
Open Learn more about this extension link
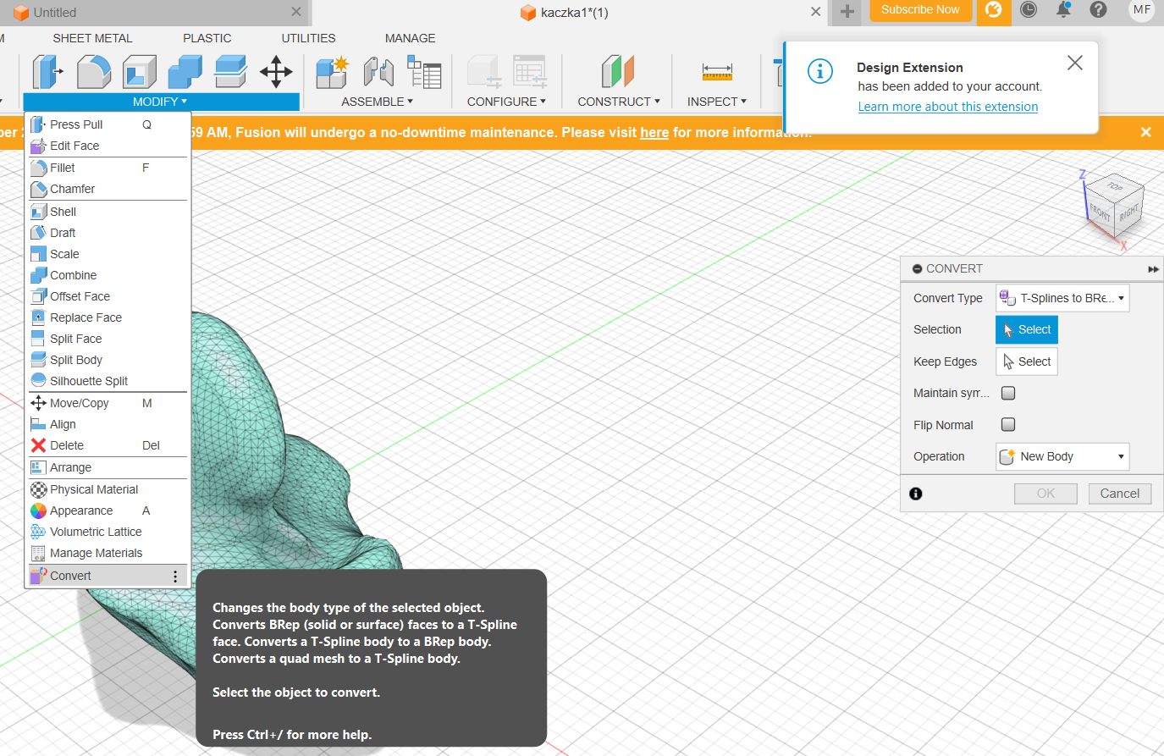948,107
